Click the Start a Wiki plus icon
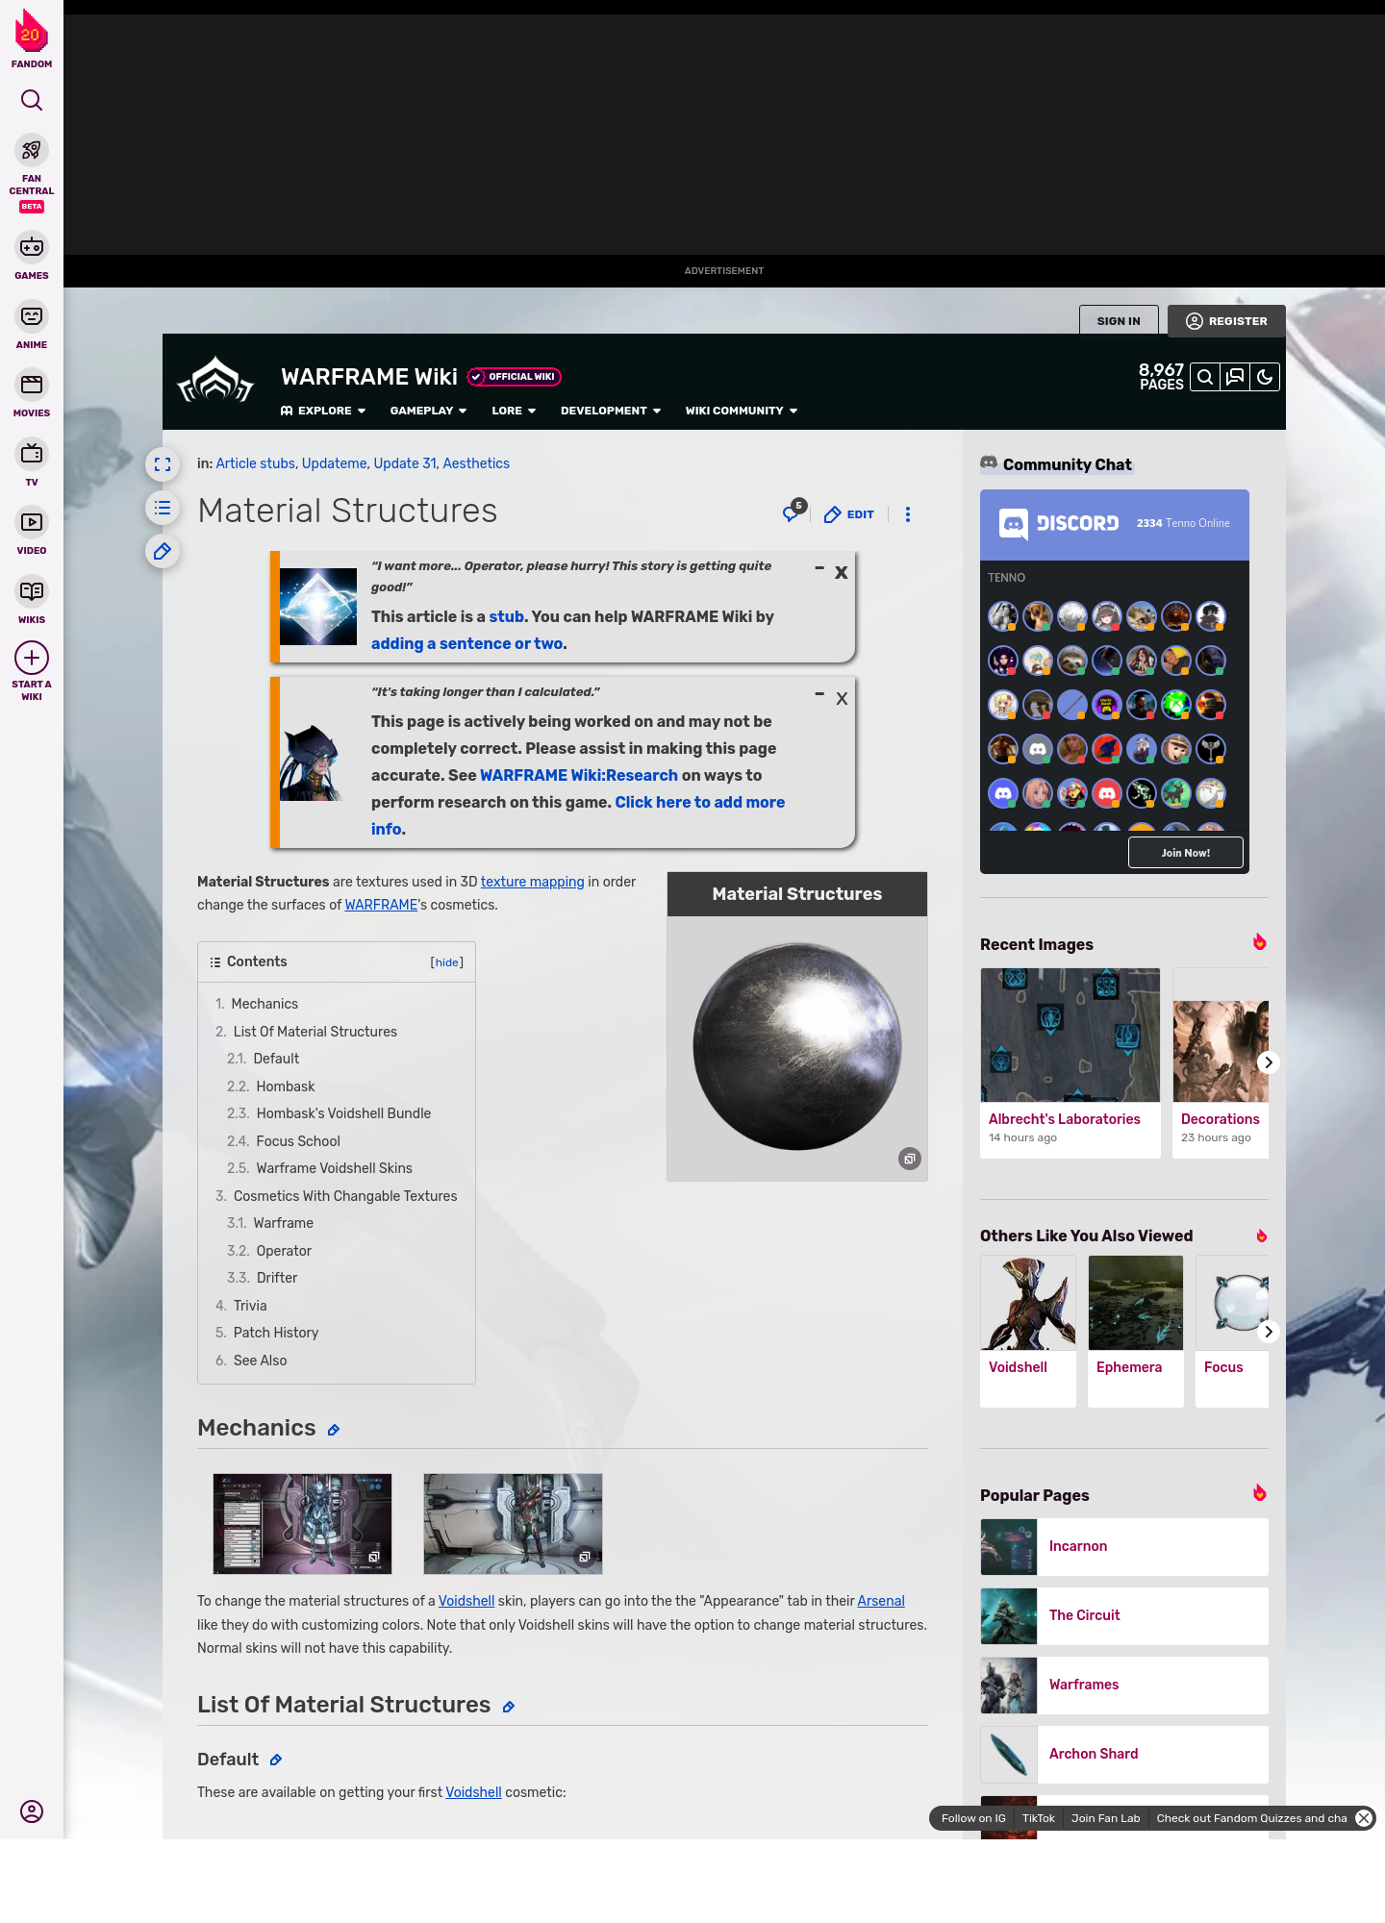Image resolution: width=1385 pixels, height=1923 pixels. tap(32, 658)
